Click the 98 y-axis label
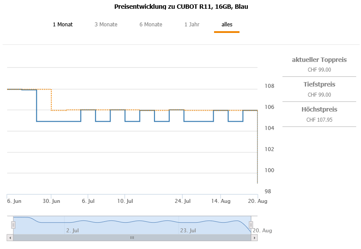The image size is (361, 249). (x=268, y=191)
